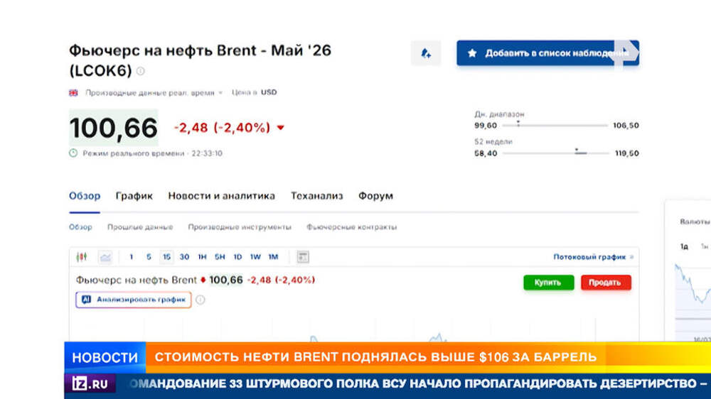Select the candlestick chart type icon
Image resolution: width=711 pixels, height=399 pixels.
(82, 256)
